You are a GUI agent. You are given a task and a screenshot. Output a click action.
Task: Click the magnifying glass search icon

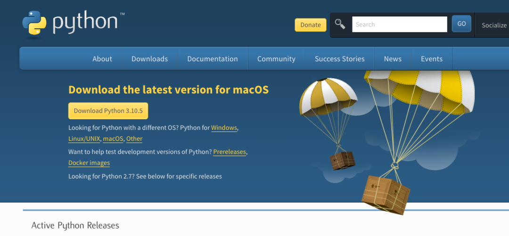click(x=340, y=24)
